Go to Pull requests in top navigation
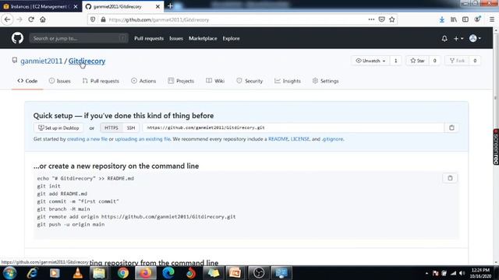 (x=149, y=38)
